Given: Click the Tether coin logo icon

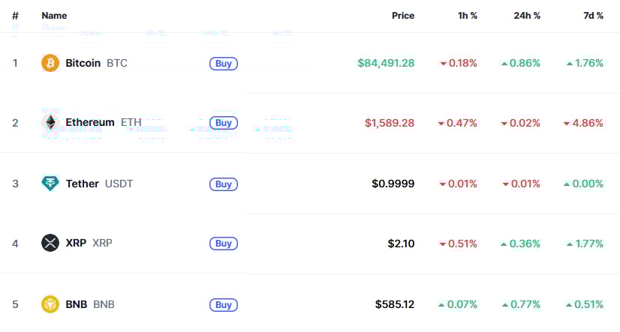Looking at the screenshot, I should pyautogui.click(x=50, y=184).
